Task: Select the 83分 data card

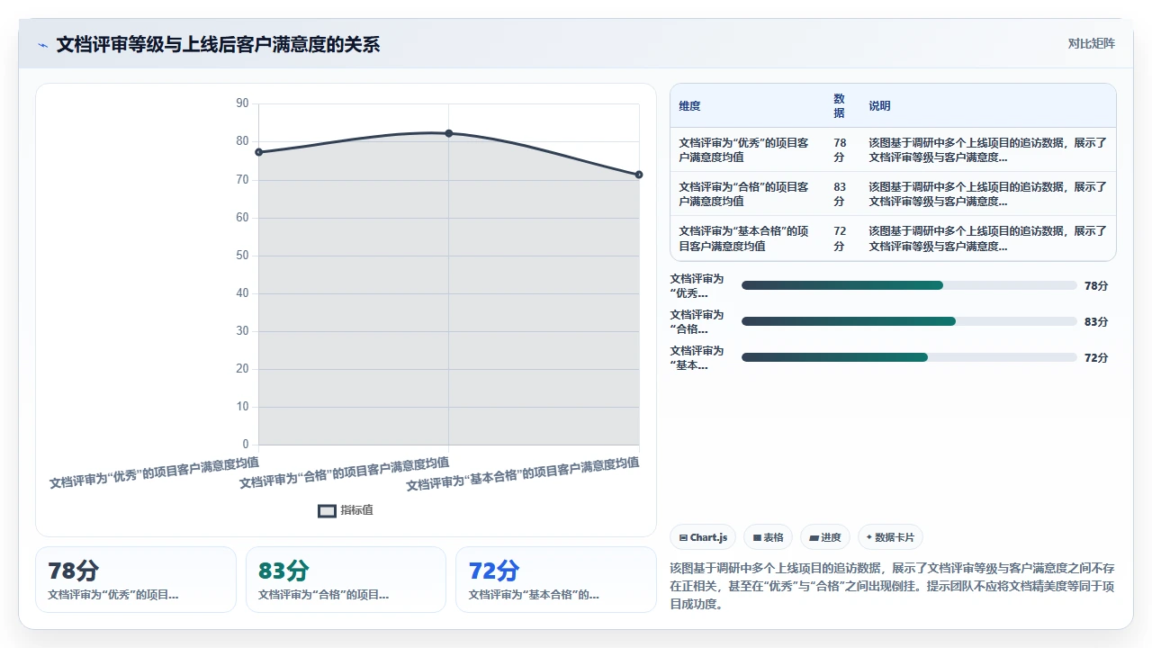Action: 346,580
